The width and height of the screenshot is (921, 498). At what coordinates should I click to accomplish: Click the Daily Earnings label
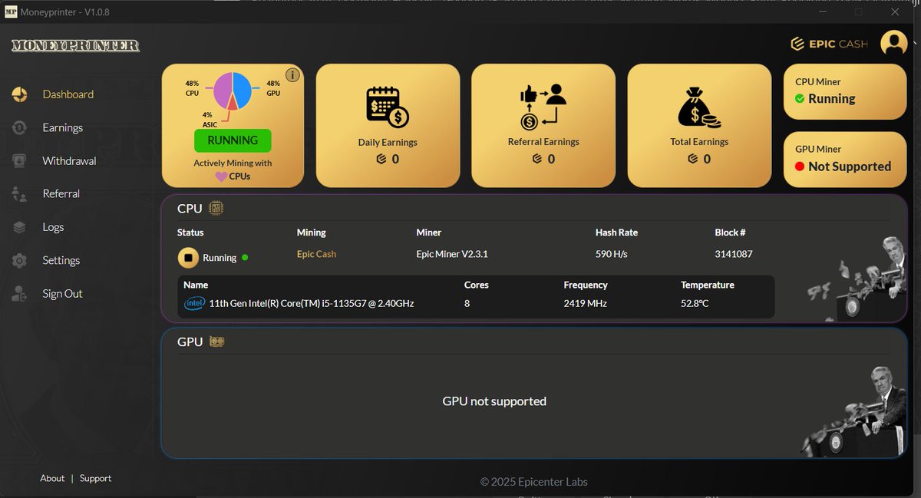click(388, 142)
